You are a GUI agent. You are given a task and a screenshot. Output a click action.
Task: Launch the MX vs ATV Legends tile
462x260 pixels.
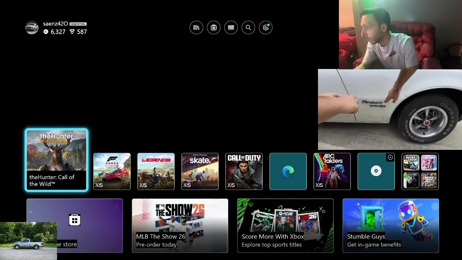coord(156,171)
